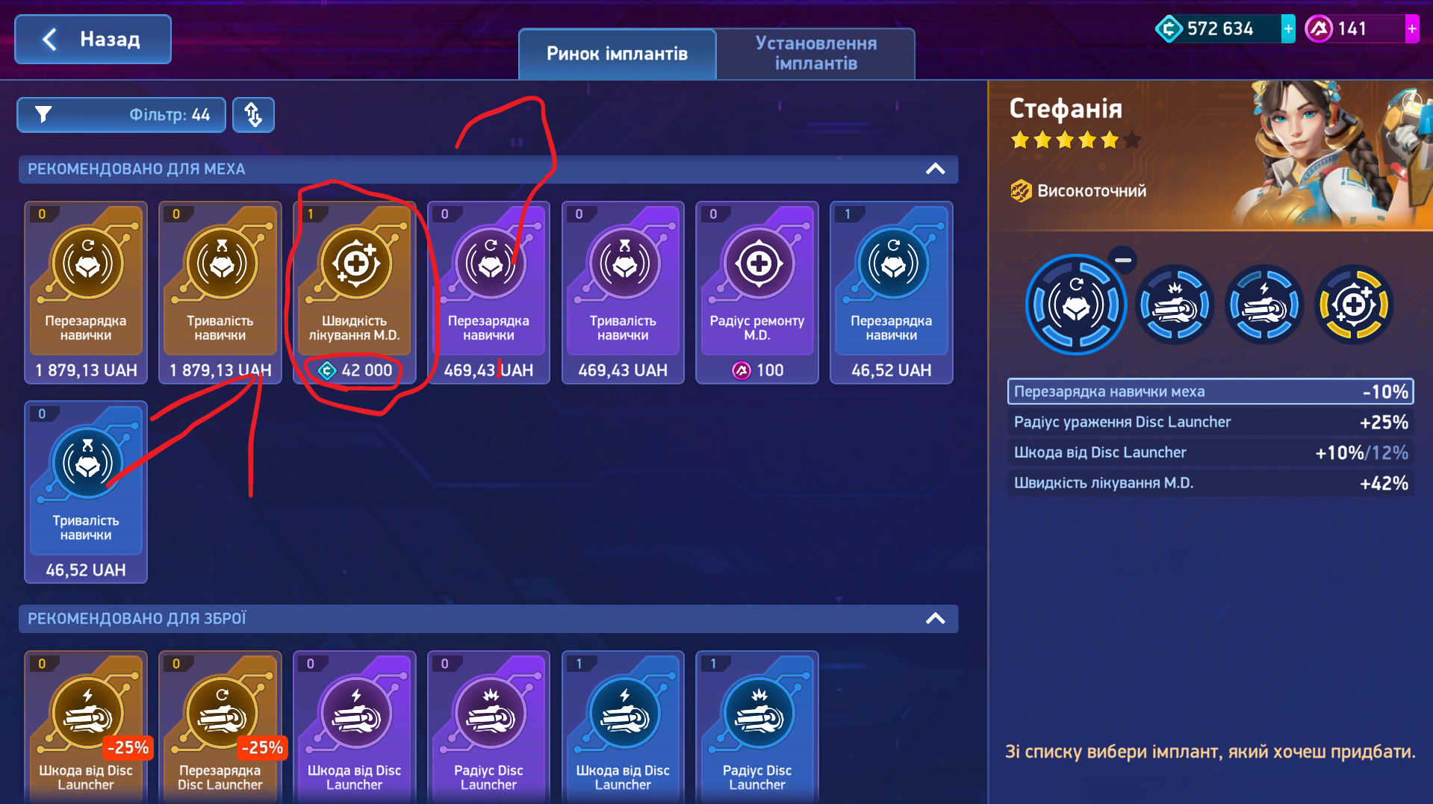Select Перезарядка навички меха stat row

[1210, 391]
